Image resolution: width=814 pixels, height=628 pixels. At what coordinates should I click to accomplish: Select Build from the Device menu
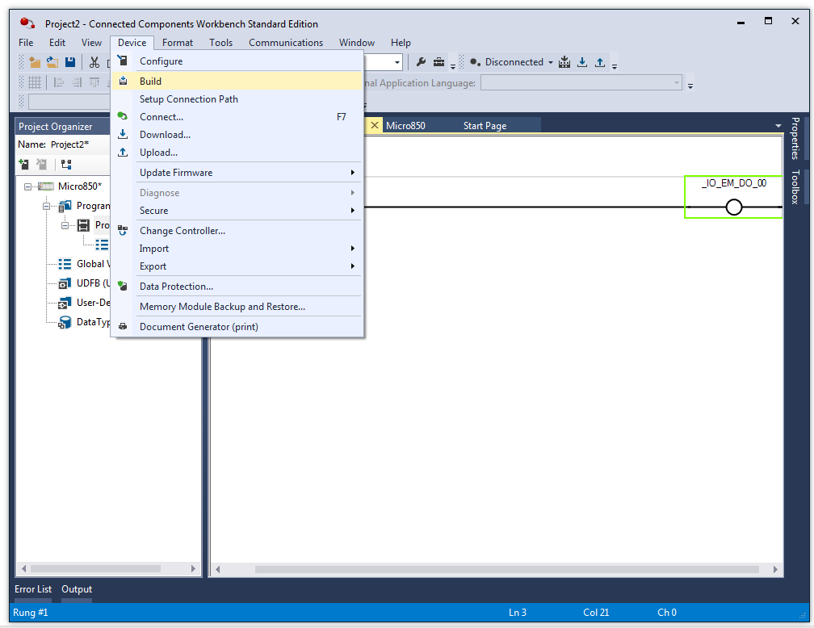click(x=237, y=81)
